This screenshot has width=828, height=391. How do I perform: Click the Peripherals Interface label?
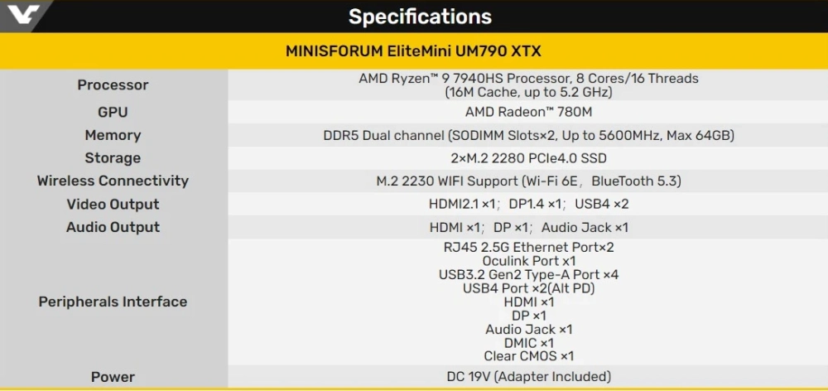pos(113,302)
